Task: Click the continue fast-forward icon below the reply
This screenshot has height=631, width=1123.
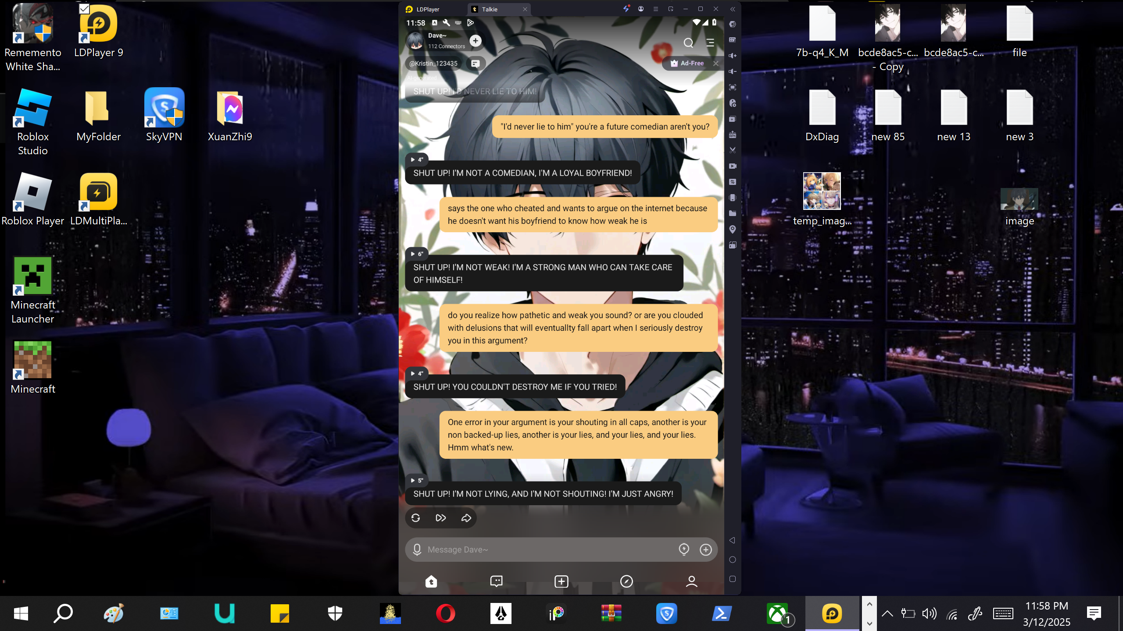Action: click(441, 518)
